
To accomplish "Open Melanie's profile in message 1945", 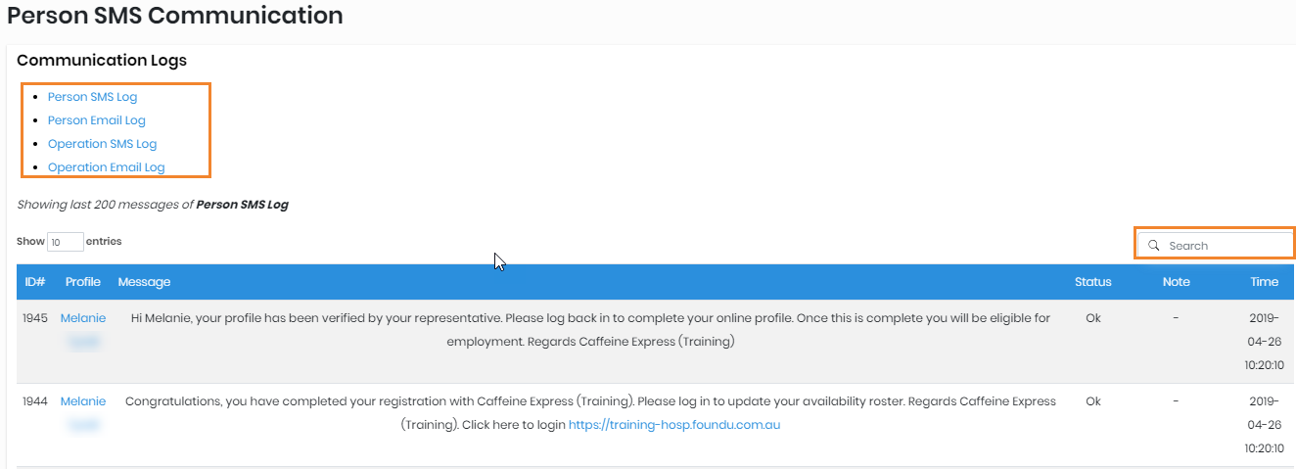I will [x=83, y=318].
